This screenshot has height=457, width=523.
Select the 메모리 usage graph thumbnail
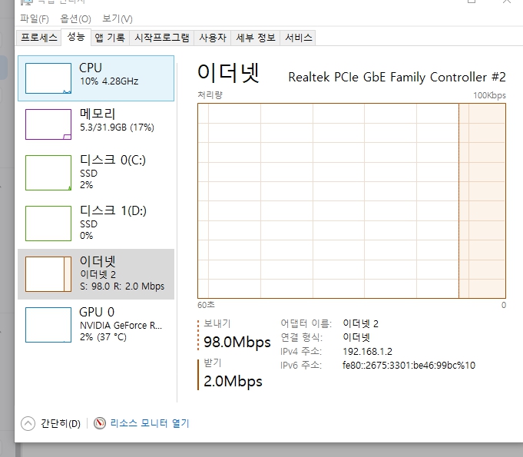(48, 124)
